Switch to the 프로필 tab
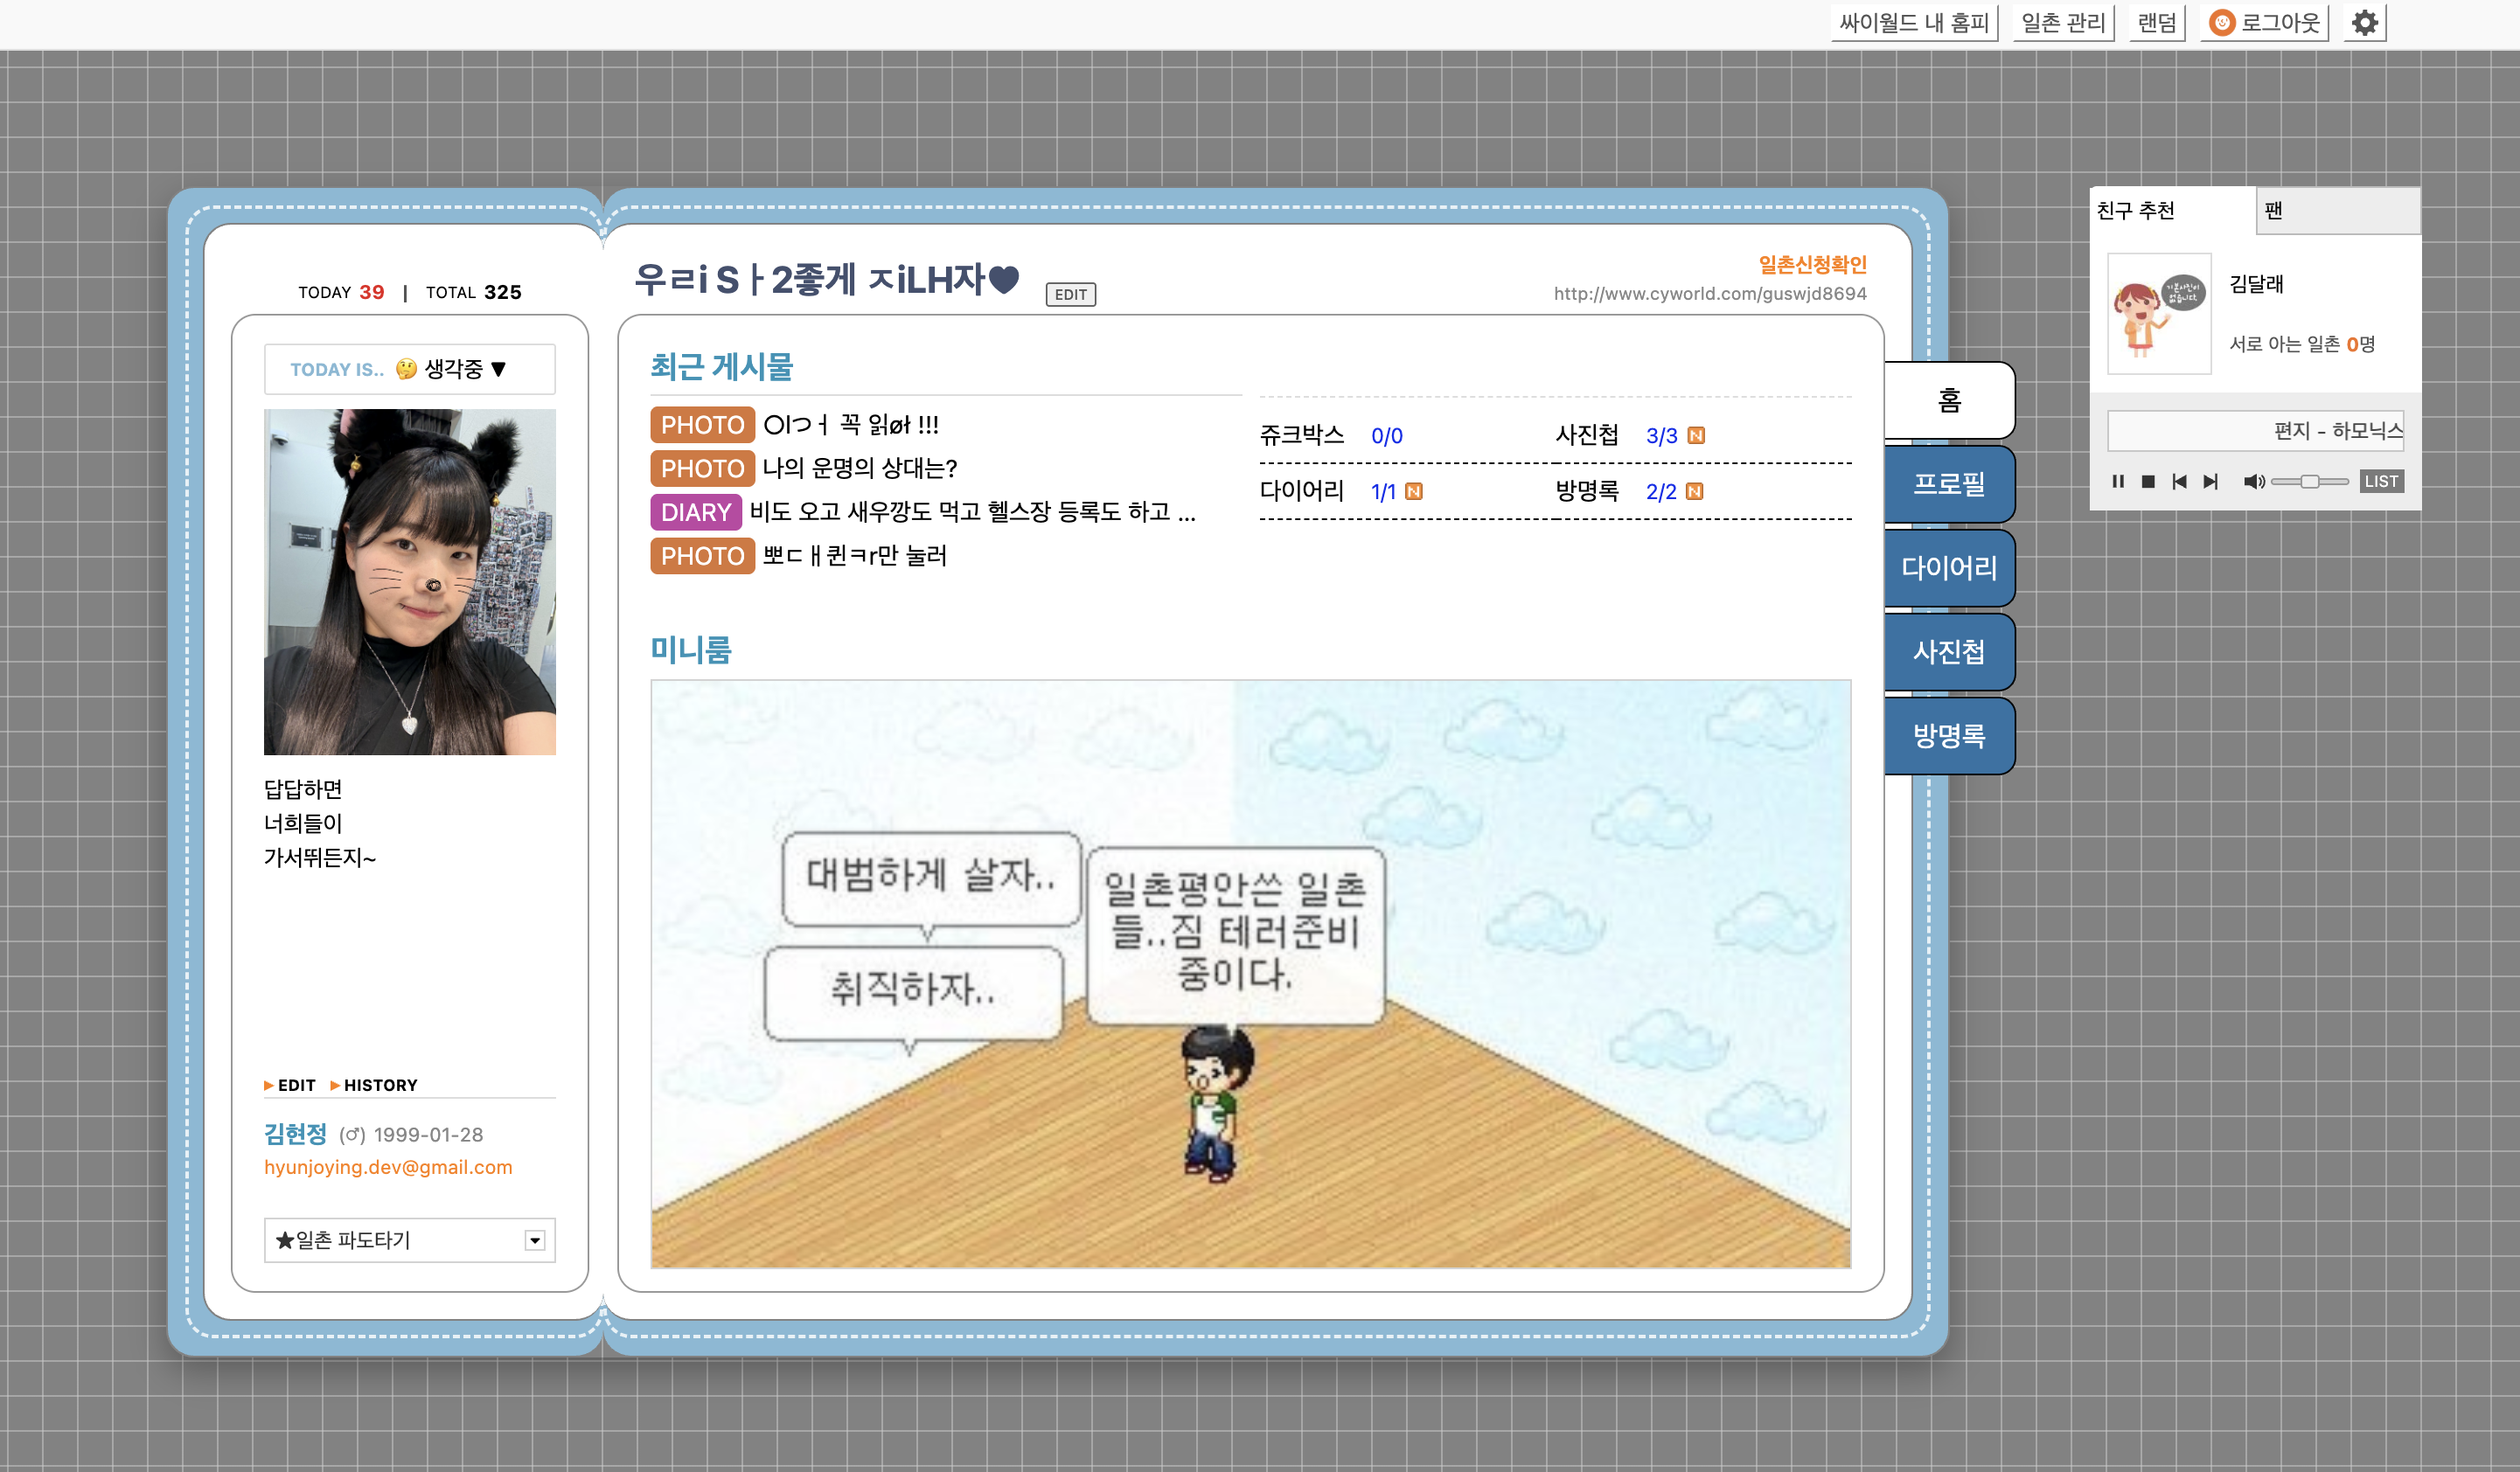Screen dimensions: 2520x1472 [1948, 484]
